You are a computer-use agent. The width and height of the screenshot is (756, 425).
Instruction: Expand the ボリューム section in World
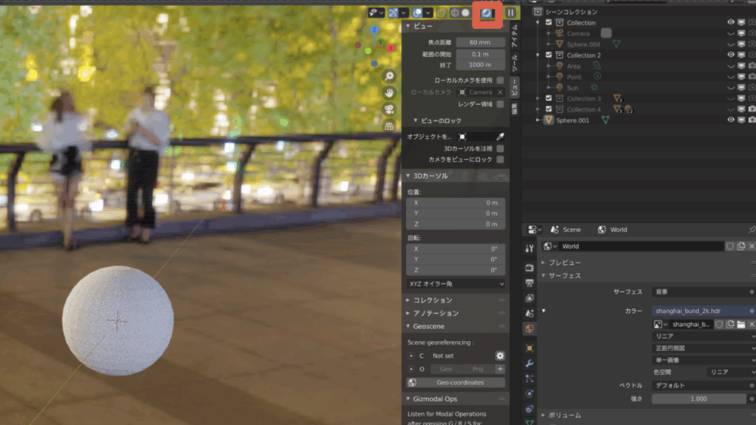pyautogui.click(x=564, y=415)
